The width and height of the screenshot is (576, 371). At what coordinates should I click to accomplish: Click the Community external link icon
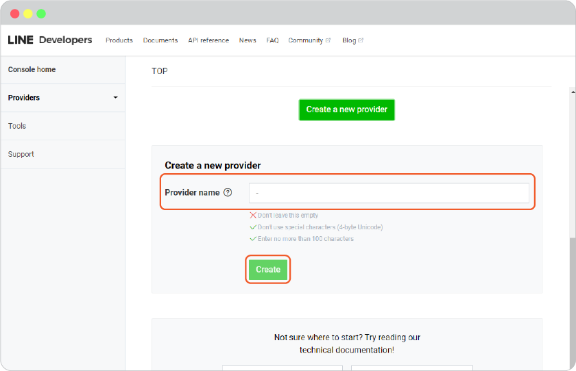(328, 40)
